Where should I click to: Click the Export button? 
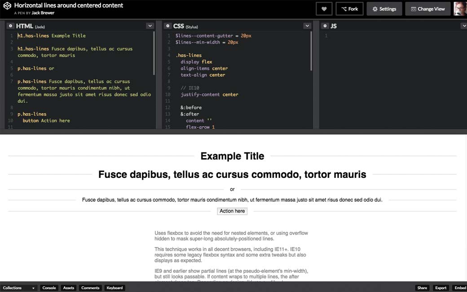pos(441,288)
